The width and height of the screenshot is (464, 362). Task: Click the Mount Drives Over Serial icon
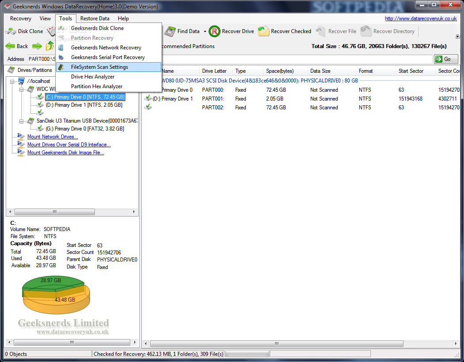pos(21,145)
